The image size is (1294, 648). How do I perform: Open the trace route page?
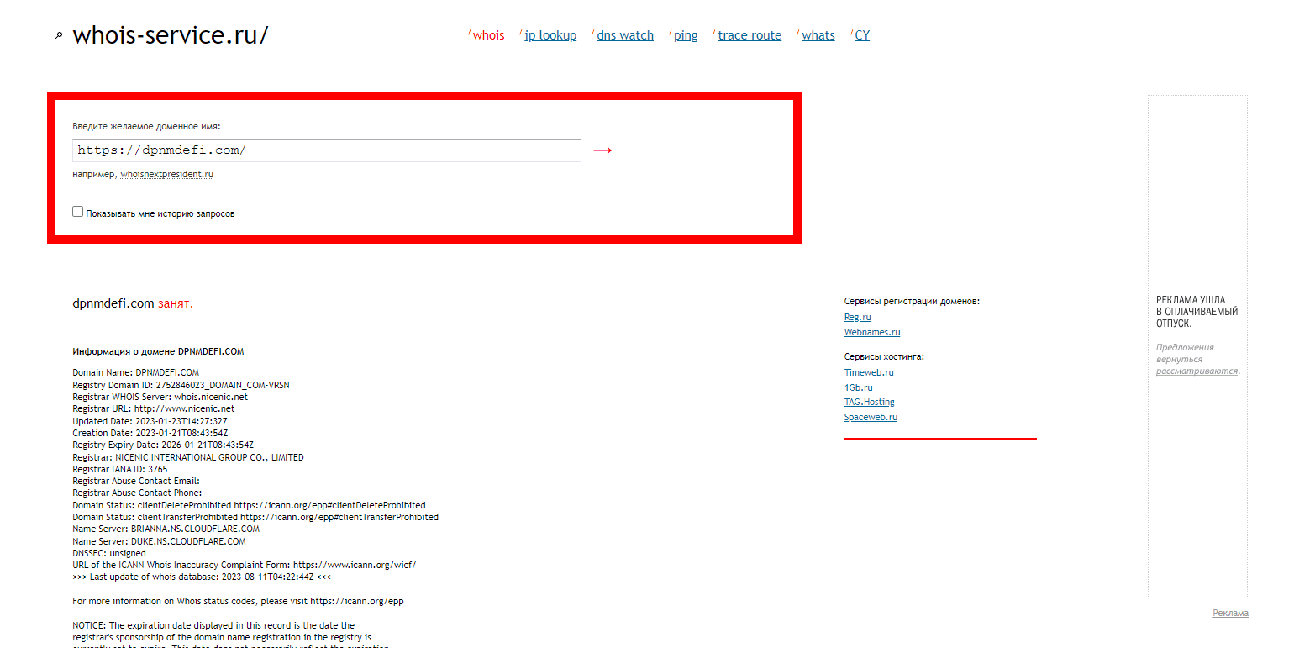coord(750,35)
